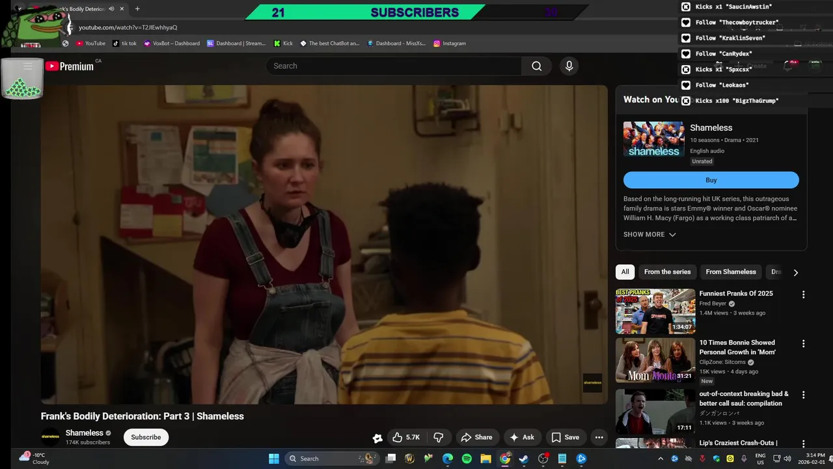Click the Shameless watermark on the video player
This screenshot has width=833, height=469.
(592, 382)
